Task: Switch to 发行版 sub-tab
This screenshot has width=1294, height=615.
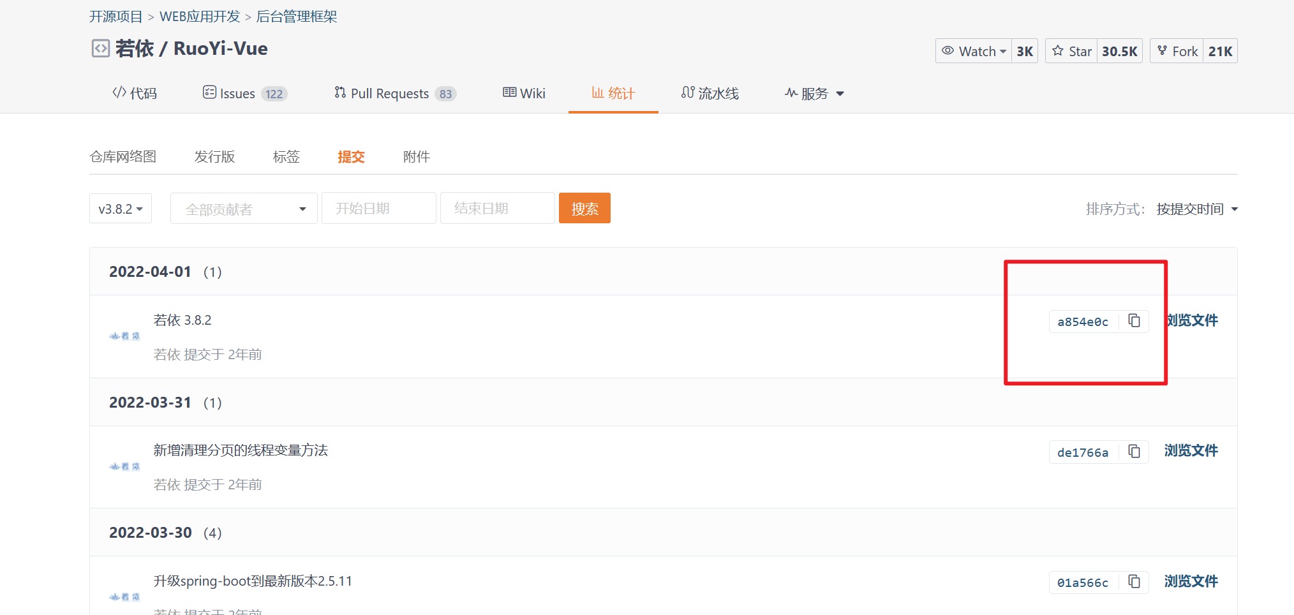Action: (x=214, y=156)
